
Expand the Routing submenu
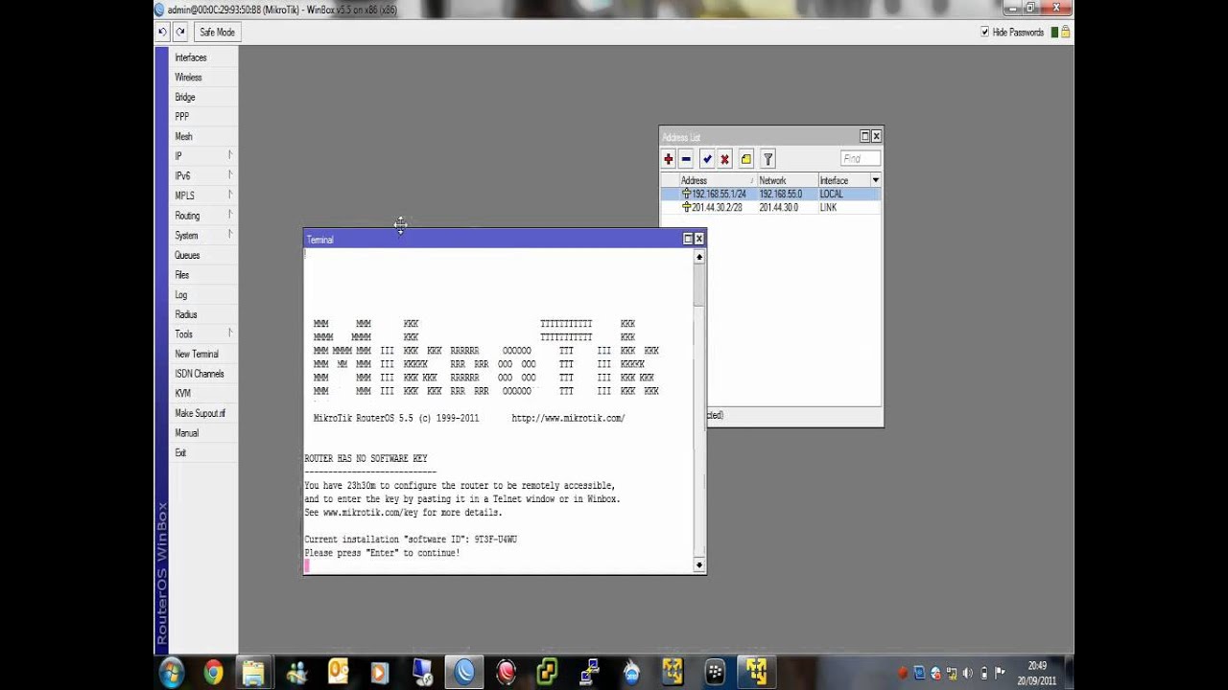pos(202,216)
